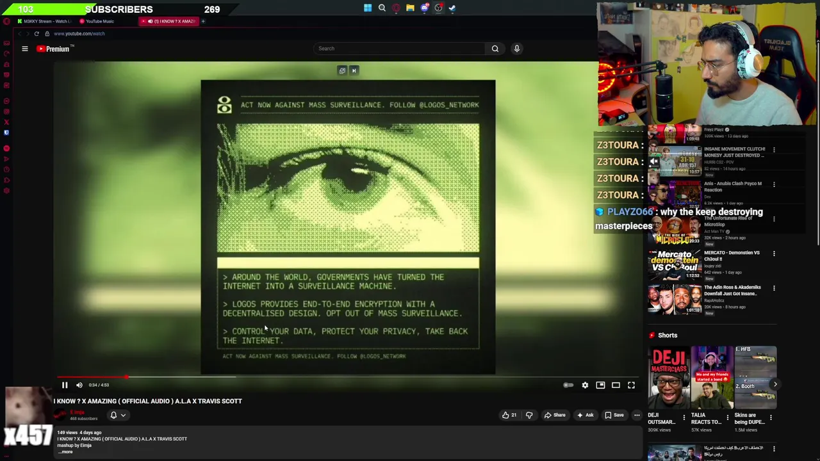Like the video with 21 likes
820x461 pixels.
coord(510,415)
